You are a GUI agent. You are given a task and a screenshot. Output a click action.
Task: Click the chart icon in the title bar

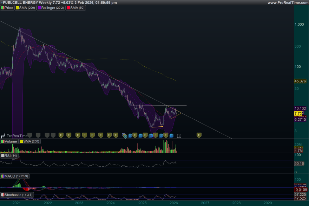pos(2,2)
